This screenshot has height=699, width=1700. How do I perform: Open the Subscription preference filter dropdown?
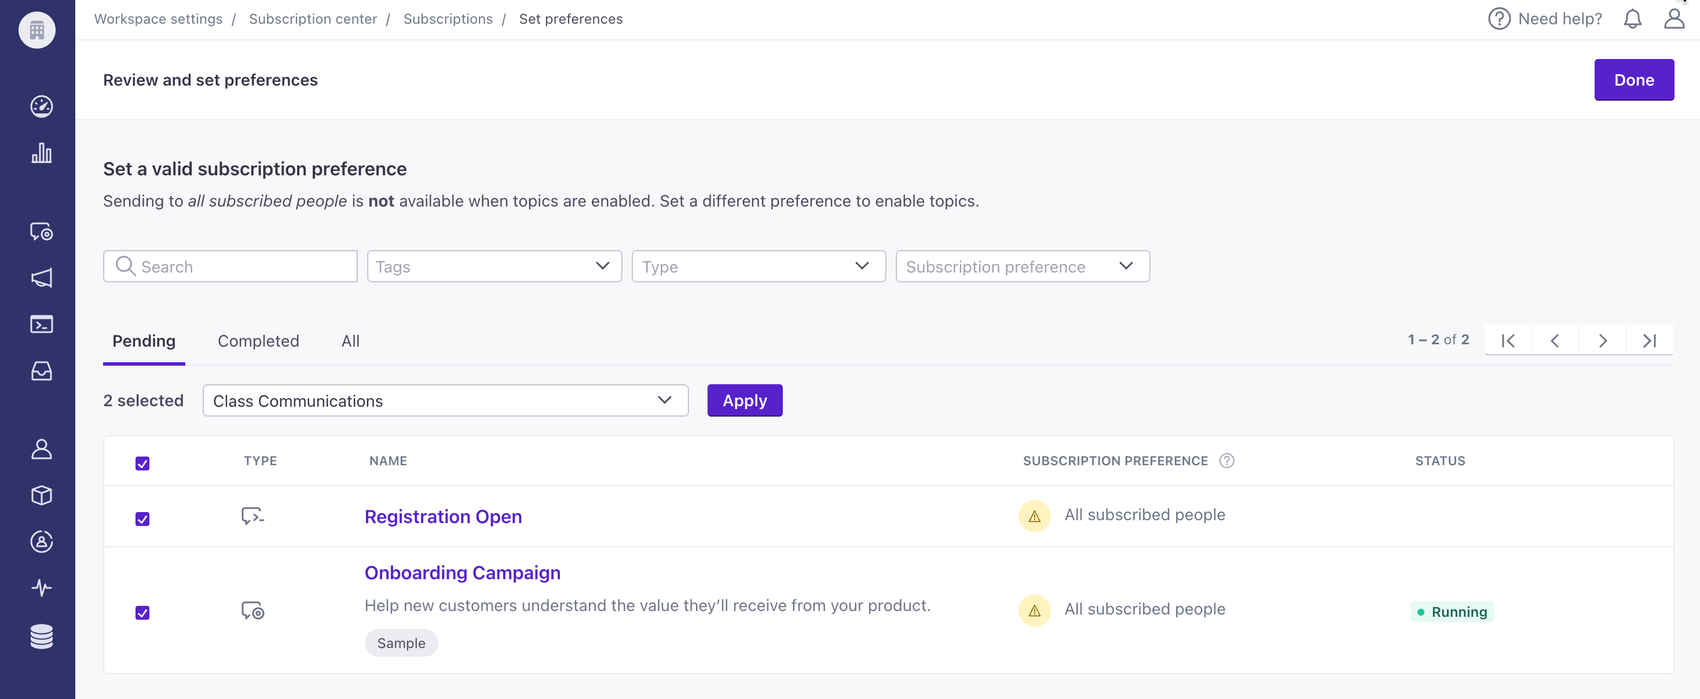[x=1022, y=266]
